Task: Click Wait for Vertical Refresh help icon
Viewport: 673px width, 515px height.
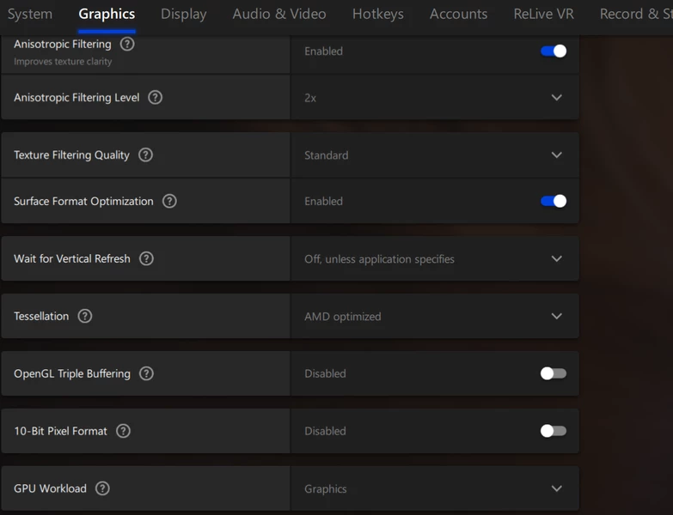Action: tap(146, 259)
